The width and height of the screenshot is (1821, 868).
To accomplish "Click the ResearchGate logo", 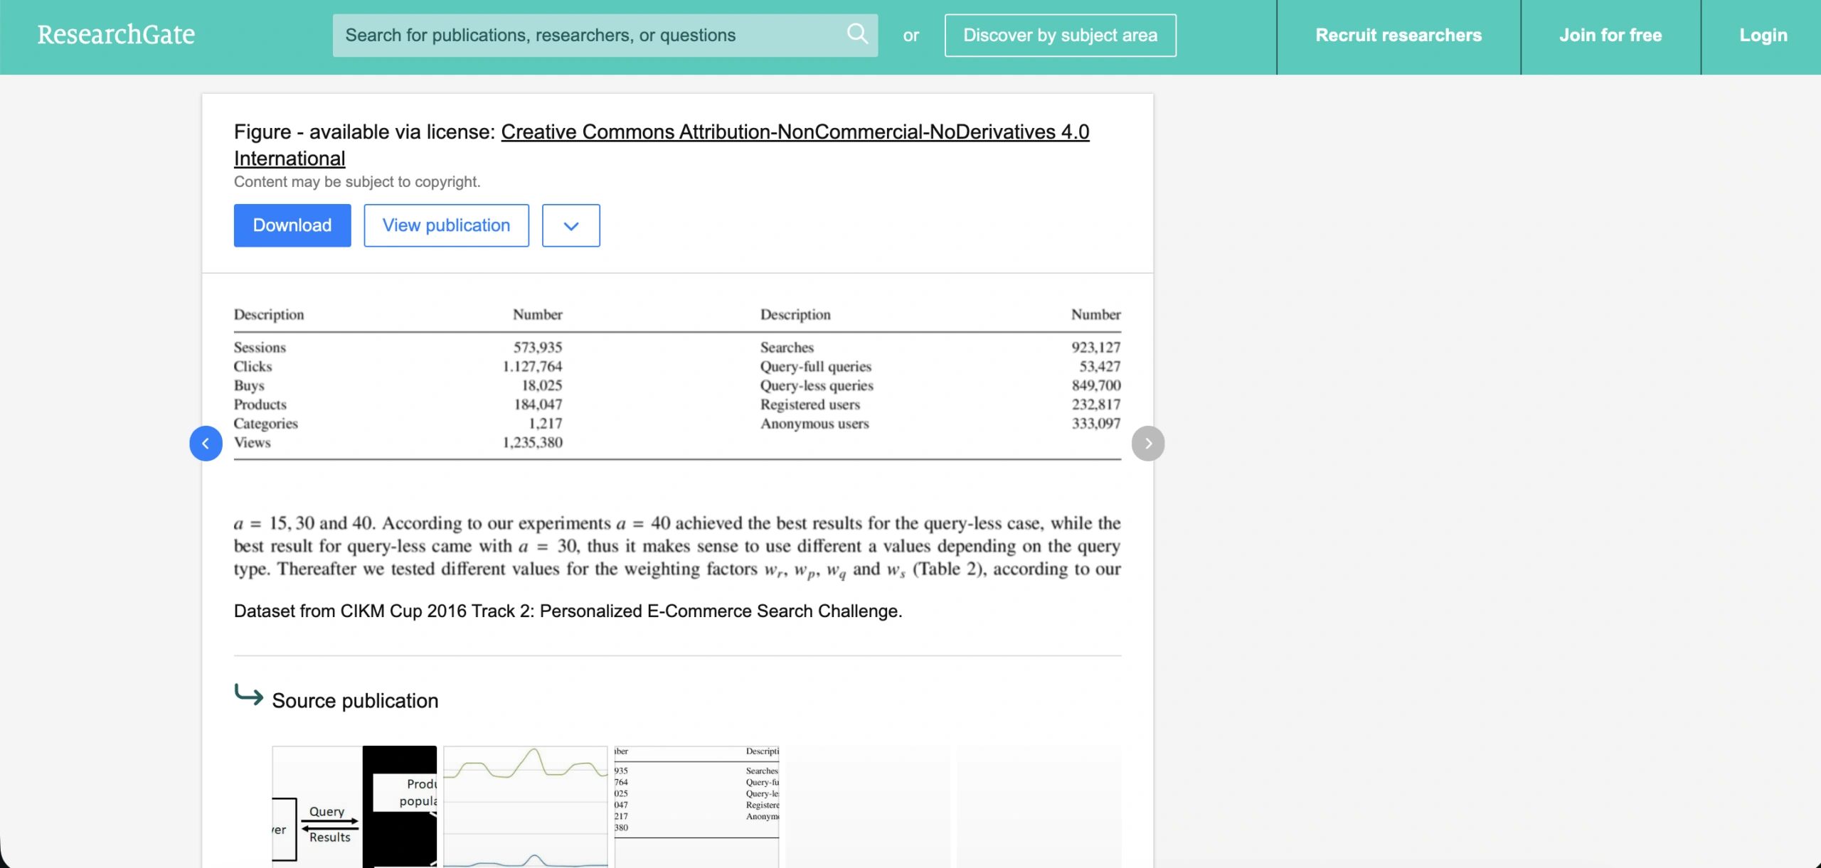I will coord(116,35).
